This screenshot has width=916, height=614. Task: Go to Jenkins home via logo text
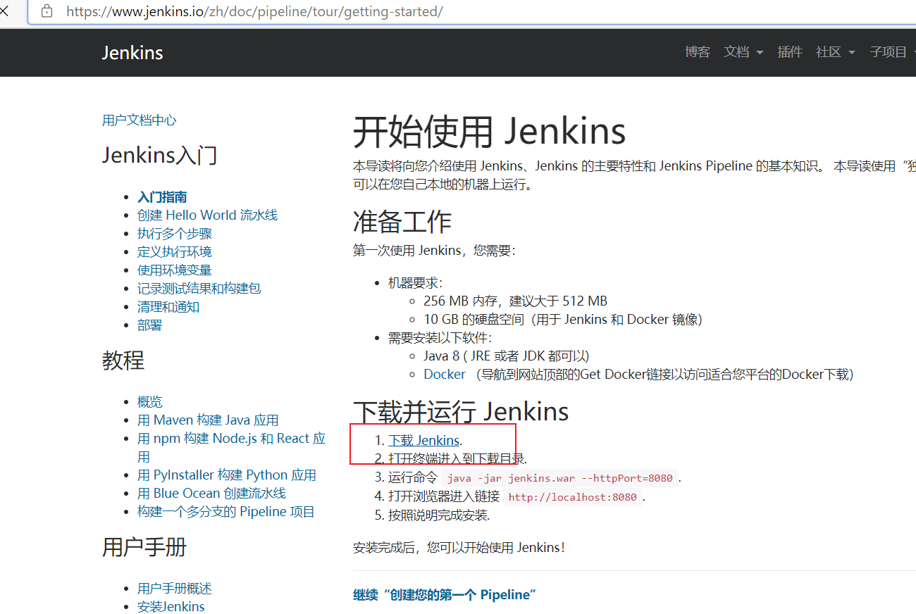(x=132, y=53)
